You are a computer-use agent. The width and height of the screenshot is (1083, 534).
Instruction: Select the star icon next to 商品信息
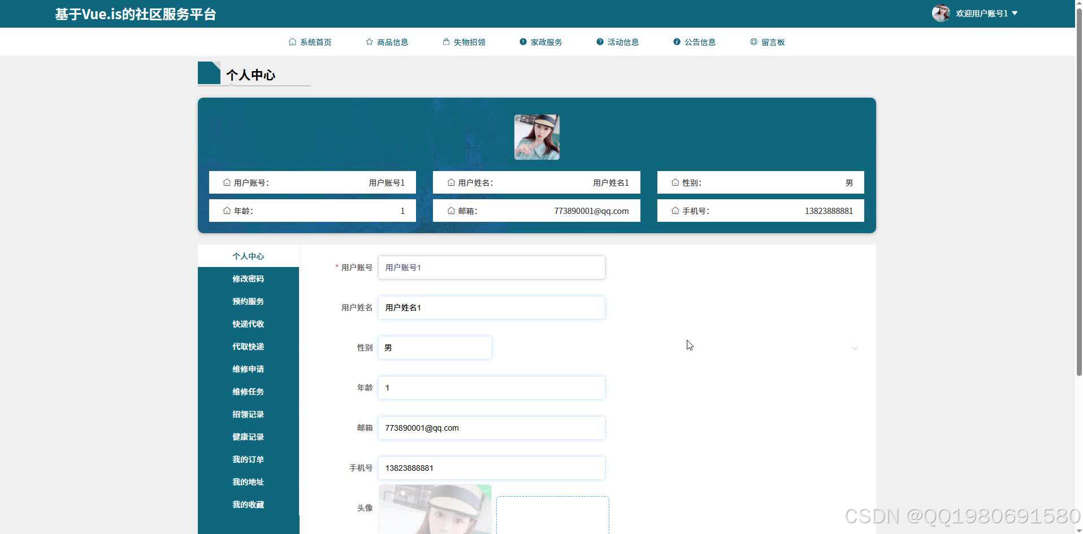tap(369, 41)
